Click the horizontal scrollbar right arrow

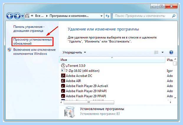(171, 102)
